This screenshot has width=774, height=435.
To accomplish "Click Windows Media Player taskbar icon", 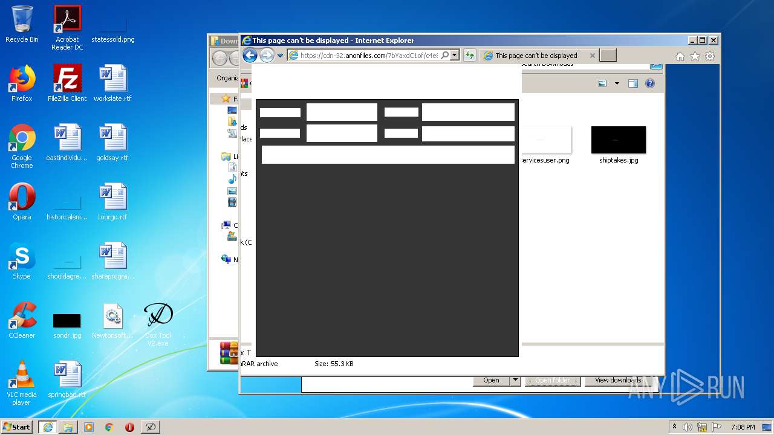I will click(x=89, y=427).
